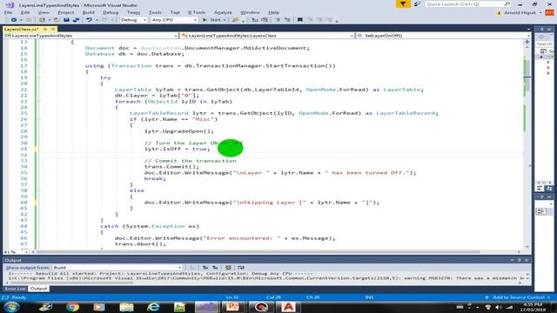
Task: Collapse the if block at line 26
Action: pos(39,119)
